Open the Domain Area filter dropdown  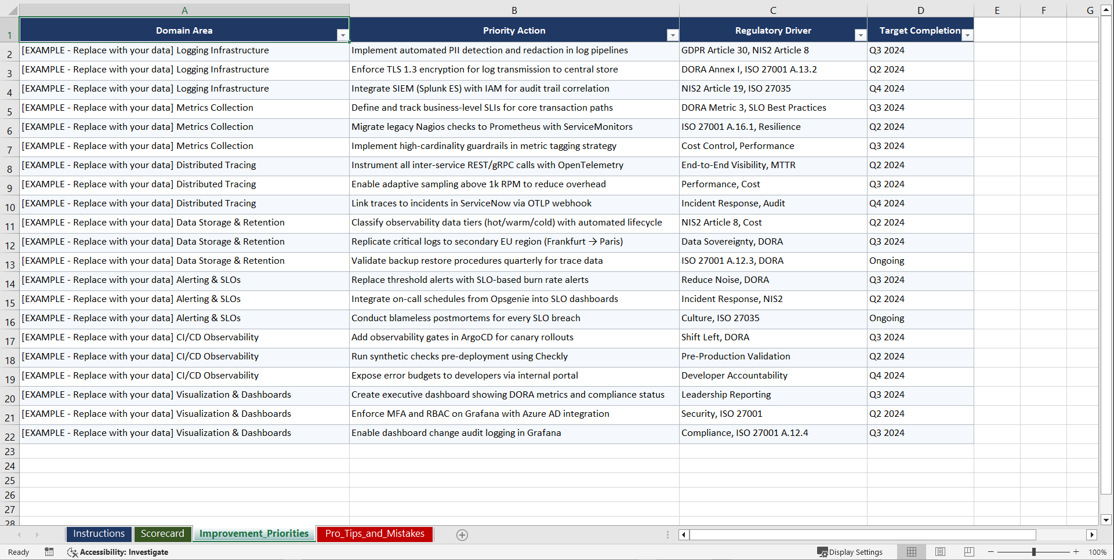click(x=343, y=35)
